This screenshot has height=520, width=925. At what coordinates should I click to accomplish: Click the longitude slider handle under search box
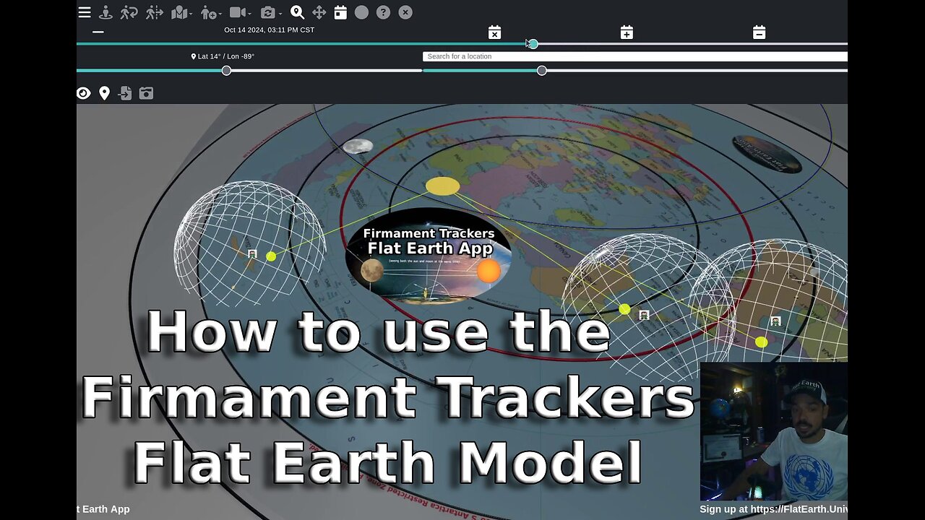coord(542,71)
